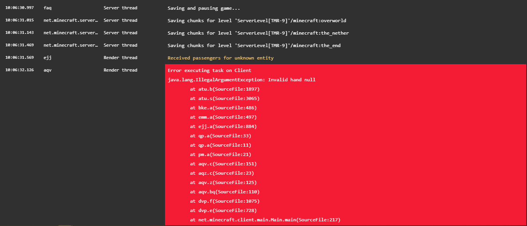
Task: Click the 'aqv' logger name
Action: (x=48, y=70)
